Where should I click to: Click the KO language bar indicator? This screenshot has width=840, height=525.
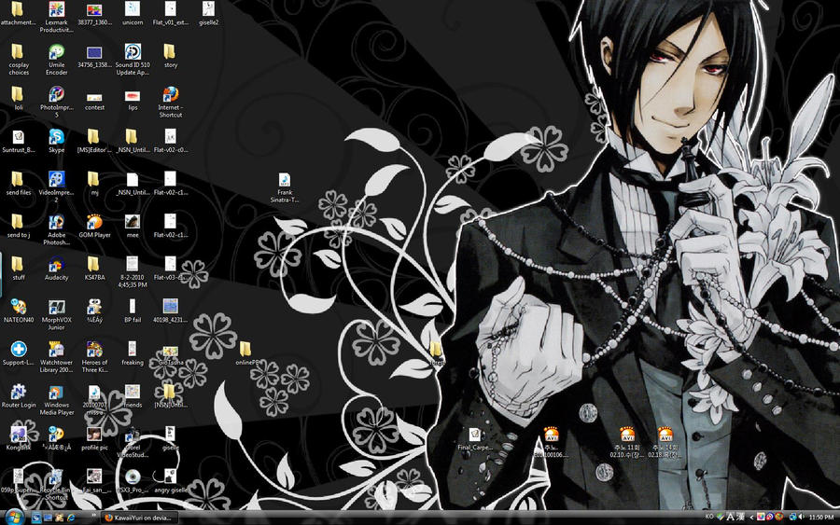[x=708, y=517]
